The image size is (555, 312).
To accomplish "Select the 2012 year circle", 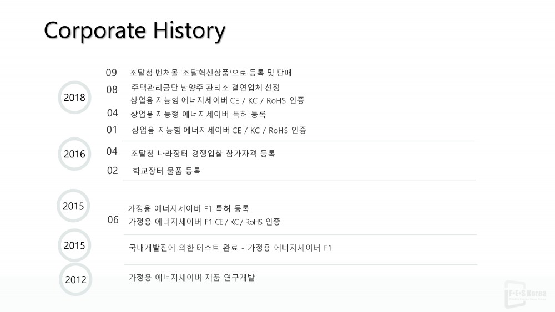I will coord(75,279).
